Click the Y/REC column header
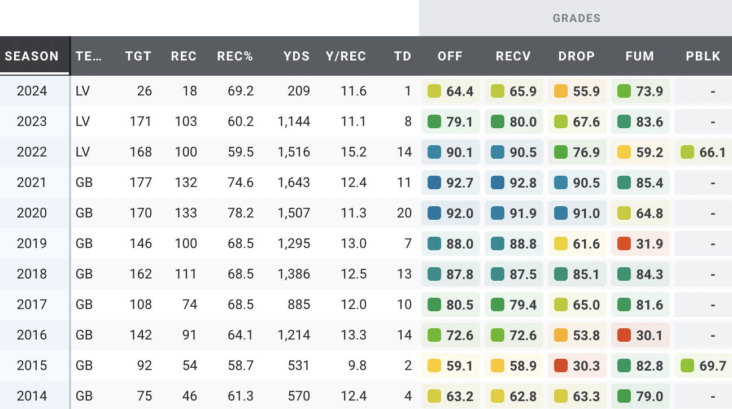Image resolution: width=732 pixels, height=409 pixels. (346, 56)
